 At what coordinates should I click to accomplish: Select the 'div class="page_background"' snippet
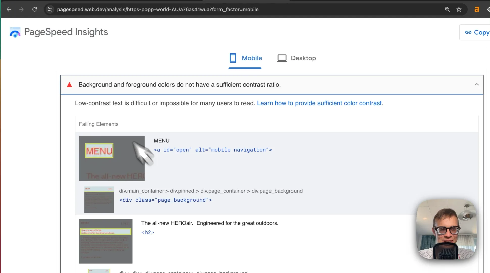point(165,200)
